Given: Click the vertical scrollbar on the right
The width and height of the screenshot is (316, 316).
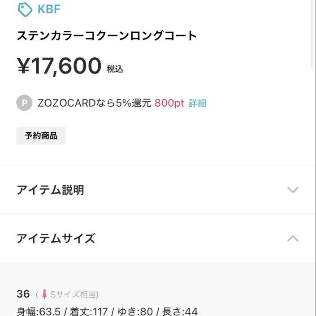Looking at the screenshot, I should 313,34.
